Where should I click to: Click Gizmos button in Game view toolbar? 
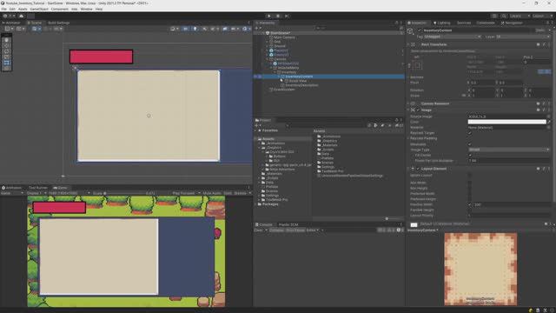241,193
